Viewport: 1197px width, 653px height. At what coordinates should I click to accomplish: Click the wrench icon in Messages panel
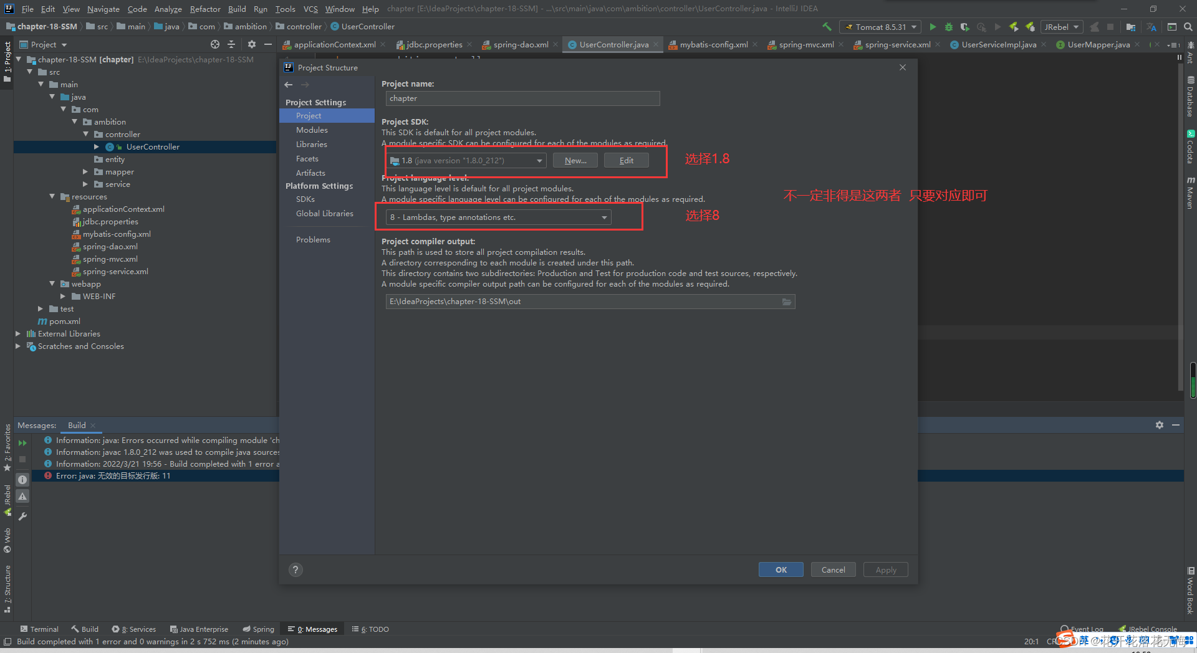[x=22, y=517]
